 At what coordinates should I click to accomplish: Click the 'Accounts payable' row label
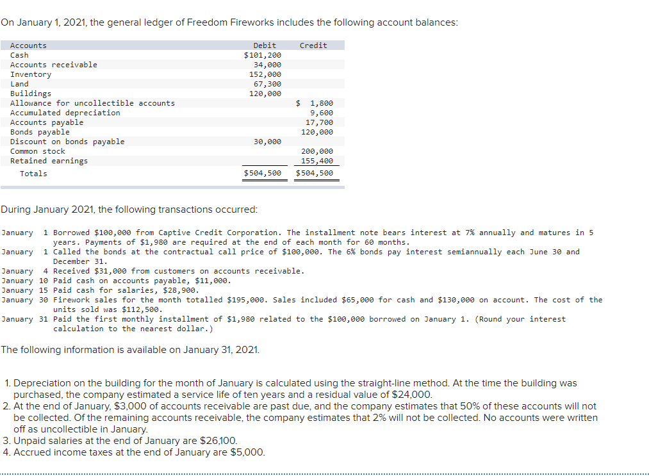[47, 122]
